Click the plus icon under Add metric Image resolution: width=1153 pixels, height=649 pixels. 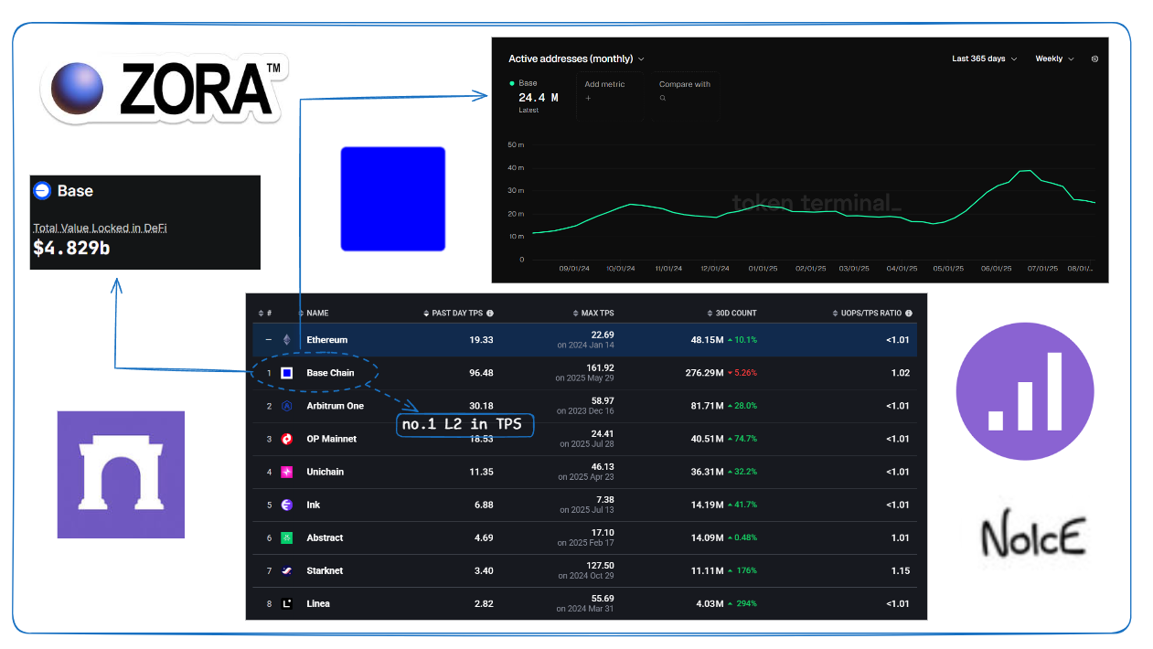(x=588, y=98)
